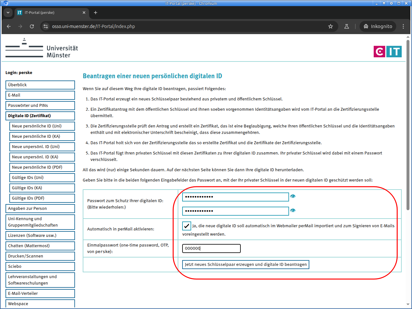Click the CIT logo at top right
This screenshot has height=309, width=412.
click(388, 51)
